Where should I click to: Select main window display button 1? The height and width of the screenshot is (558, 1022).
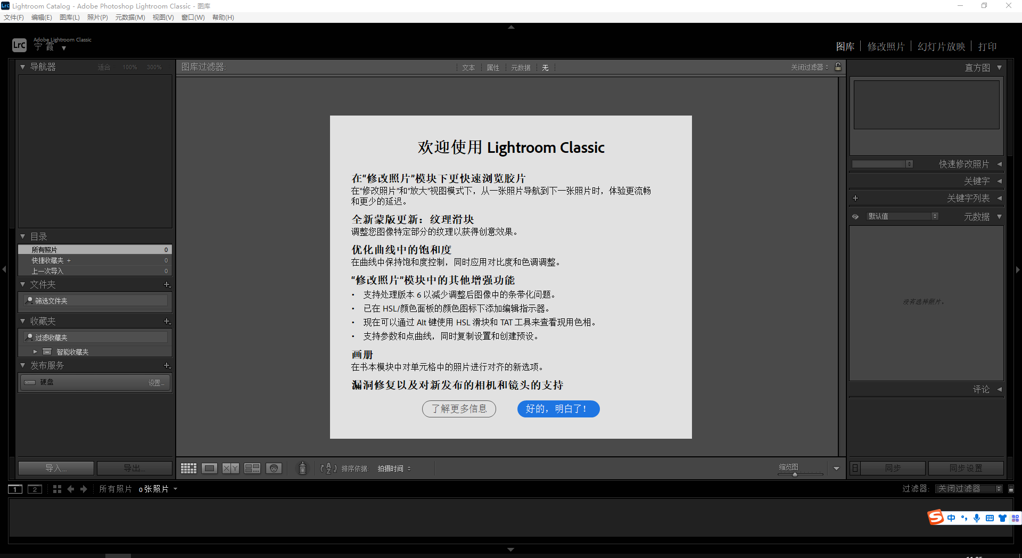15,489
